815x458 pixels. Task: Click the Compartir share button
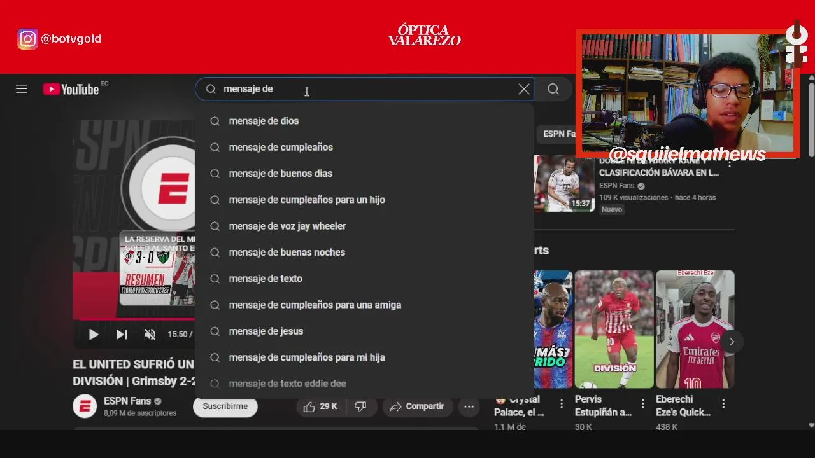click(x=417, y=406)
